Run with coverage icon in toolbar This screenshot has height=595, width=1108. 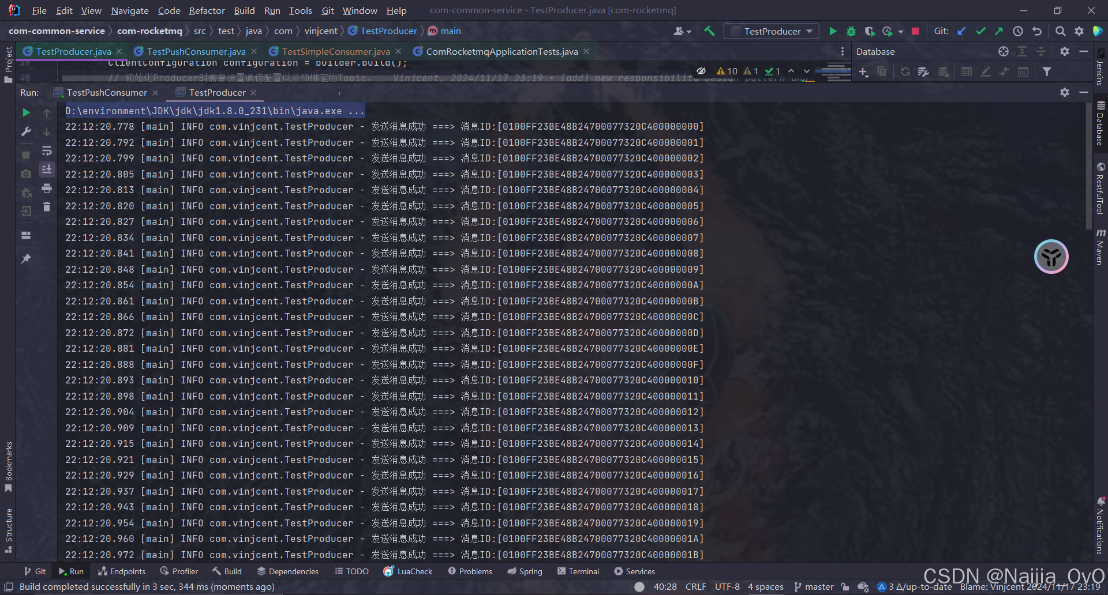(870, 31)
